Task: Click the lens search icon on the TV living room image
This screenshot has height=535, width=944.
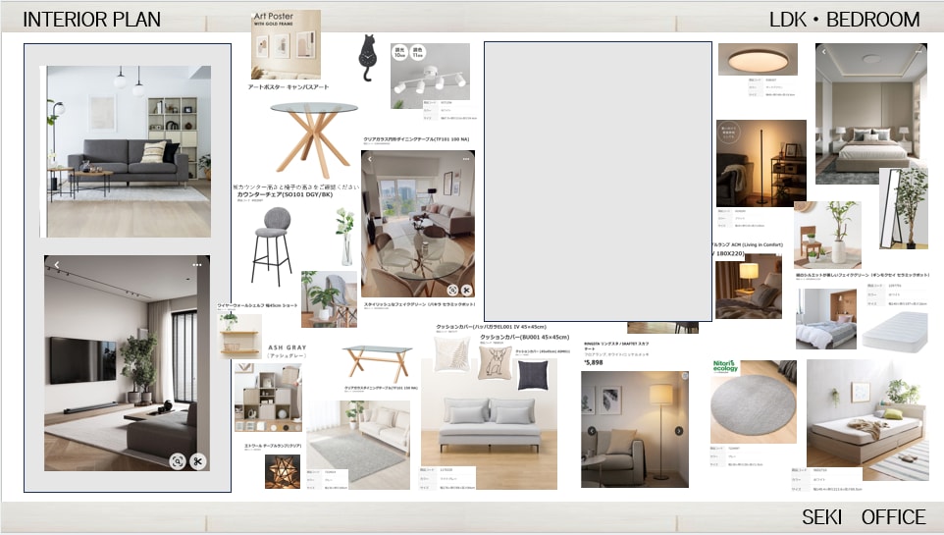Action: (x=177, y=461)
